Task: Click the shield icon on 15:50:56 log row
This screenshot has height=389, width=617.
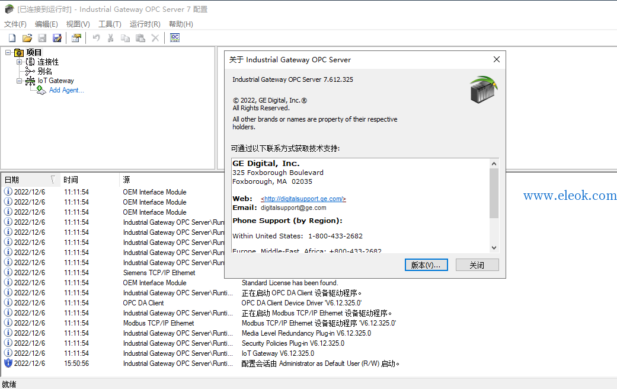Action: pyautogui.click(x=8, y=363)
